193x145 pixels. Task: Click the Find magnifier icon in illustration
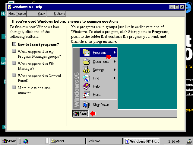point(86,78)
